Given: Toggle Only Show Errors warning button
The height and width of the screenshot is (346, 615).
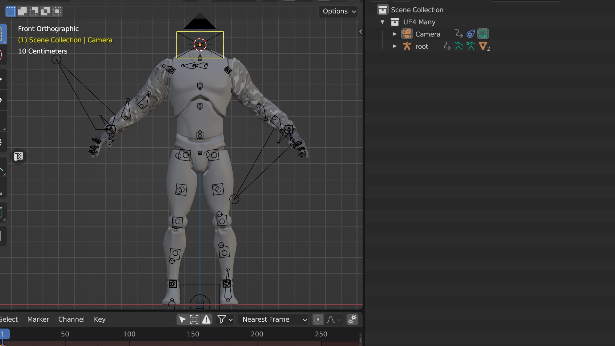Looking at the screenshot, I should 207,319.
